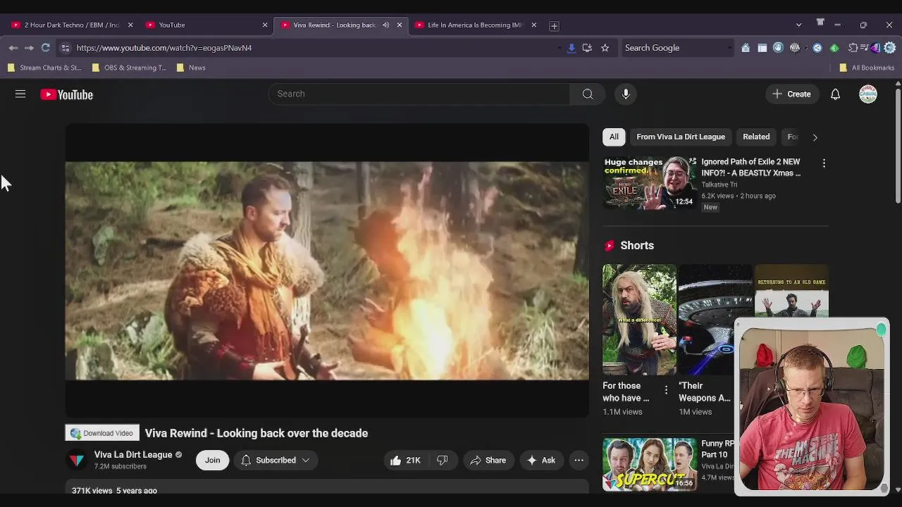This screenshot has width=902, height=507.
Task: Open Stream Charts bookmark folder
Action: point(44,68)
